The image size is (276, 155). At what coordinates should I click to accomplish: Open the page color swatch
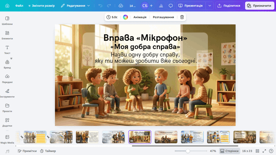(x=125, y=17)
